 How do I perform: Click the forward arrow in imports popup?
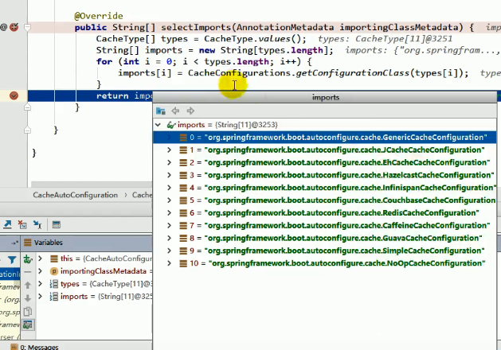pos(190,111)
